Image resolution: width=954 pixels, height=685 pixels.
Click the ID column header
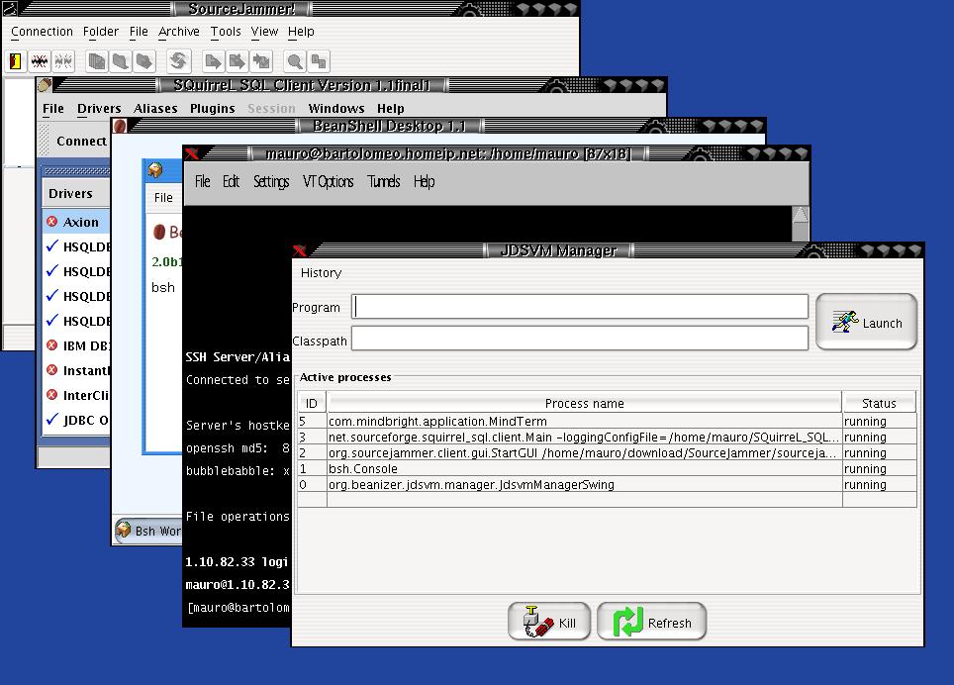click(x=312, y=403)
